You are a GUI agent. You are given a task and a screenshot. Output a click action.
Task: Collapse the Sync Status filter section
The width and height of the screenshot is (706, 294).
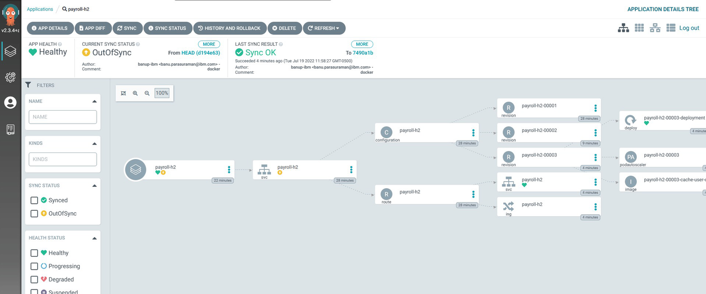(94, 186)
